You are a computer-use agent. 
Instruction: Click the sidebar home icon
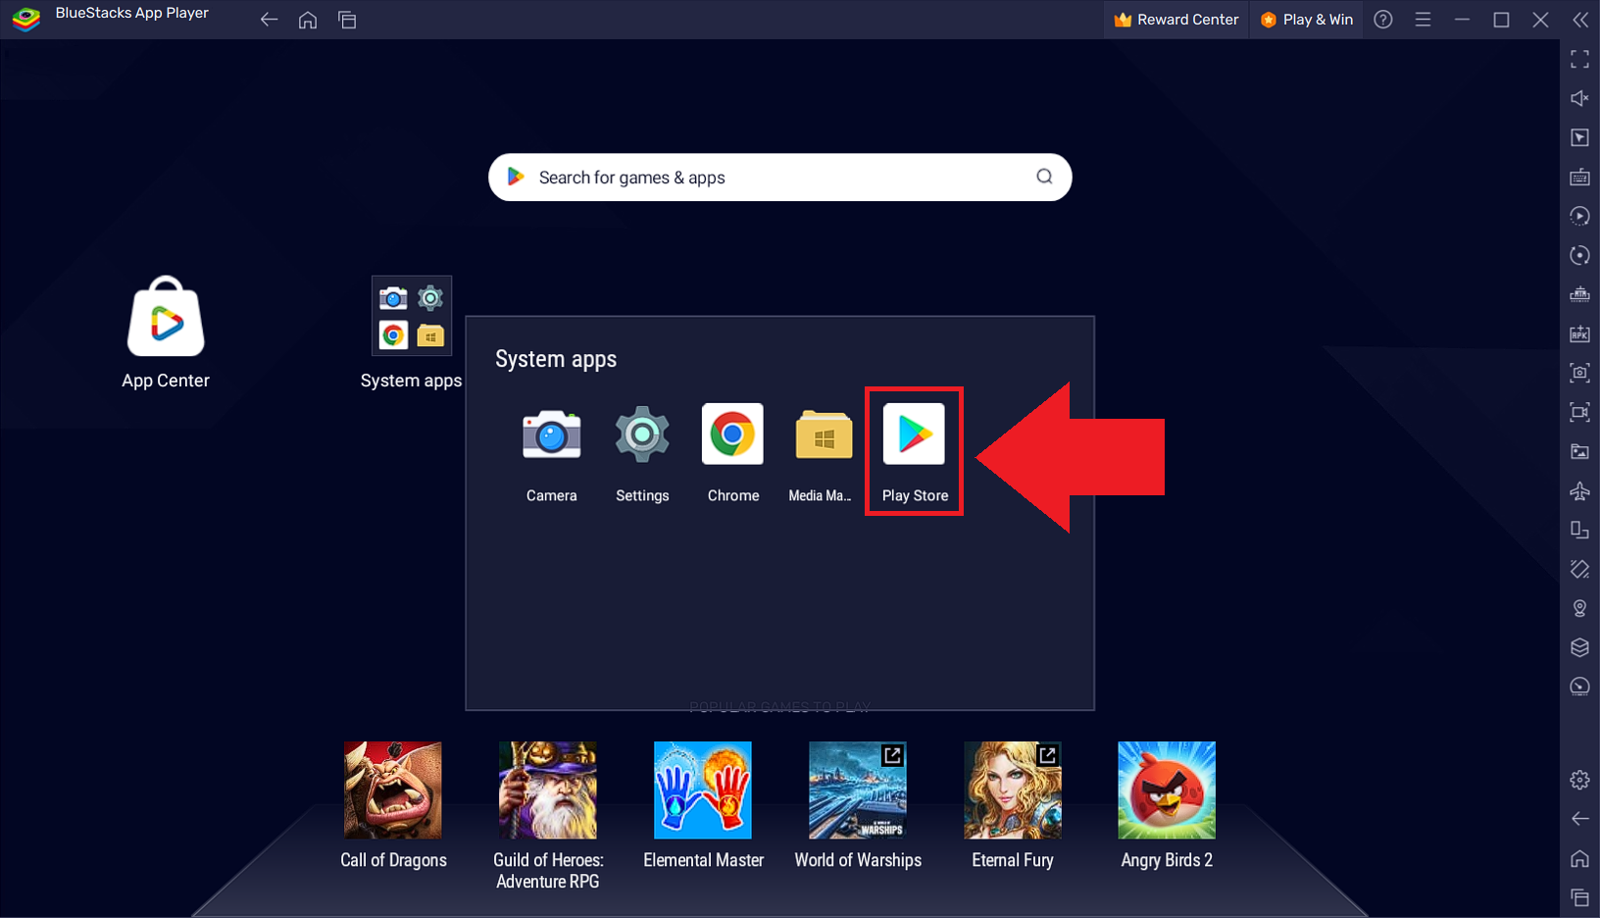pyautogui.click(x=1579, y=858)
